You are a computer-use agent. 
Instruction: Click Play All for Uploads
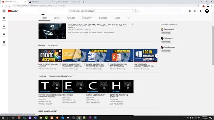pyautogui.click(x=53, y=45)
